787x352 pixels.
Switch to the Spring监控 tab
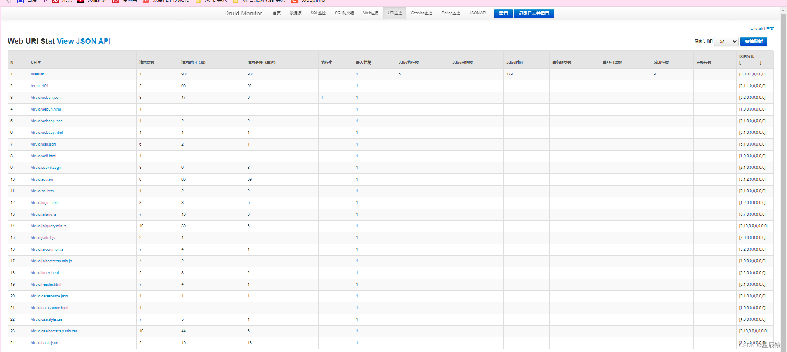(451, 13)
